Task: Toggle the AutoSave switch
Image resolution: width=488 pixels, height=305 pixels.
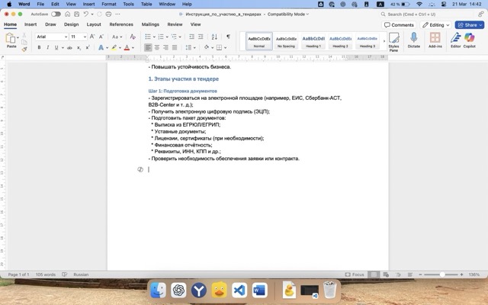Action: tap(57, 14)
